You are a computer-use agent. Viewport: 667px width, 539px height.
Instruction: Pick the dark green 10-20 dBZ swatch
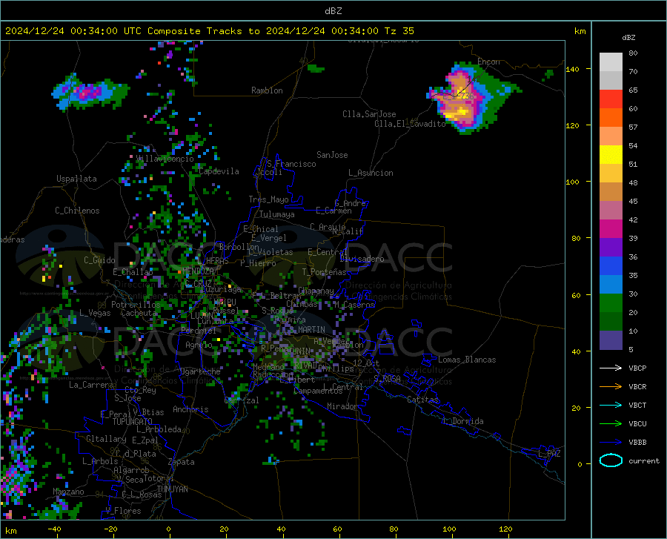tap(611, 322)
